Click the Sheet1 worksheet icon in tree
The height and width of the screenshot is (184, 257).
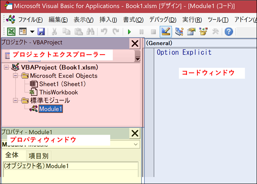34,84
